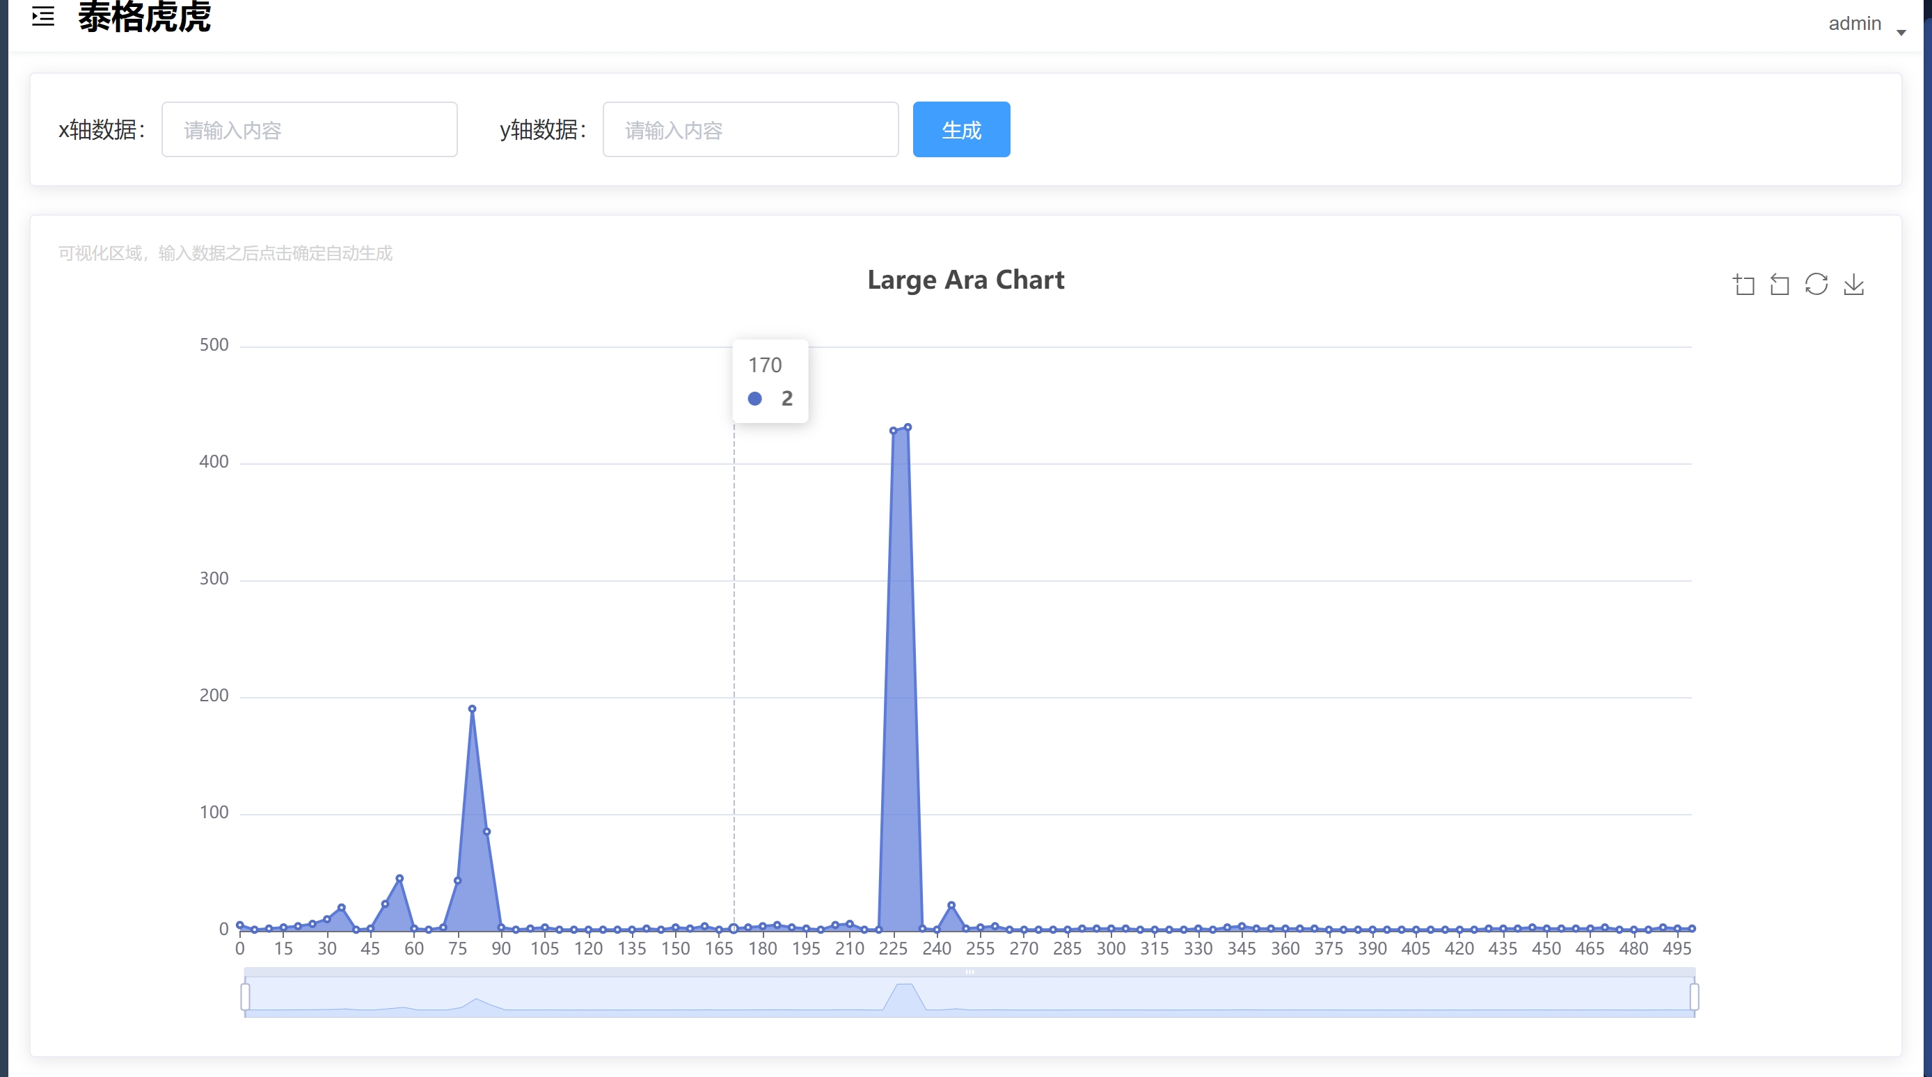
Task: Focus the y轴数据 input field
Action: coord(750,129)
